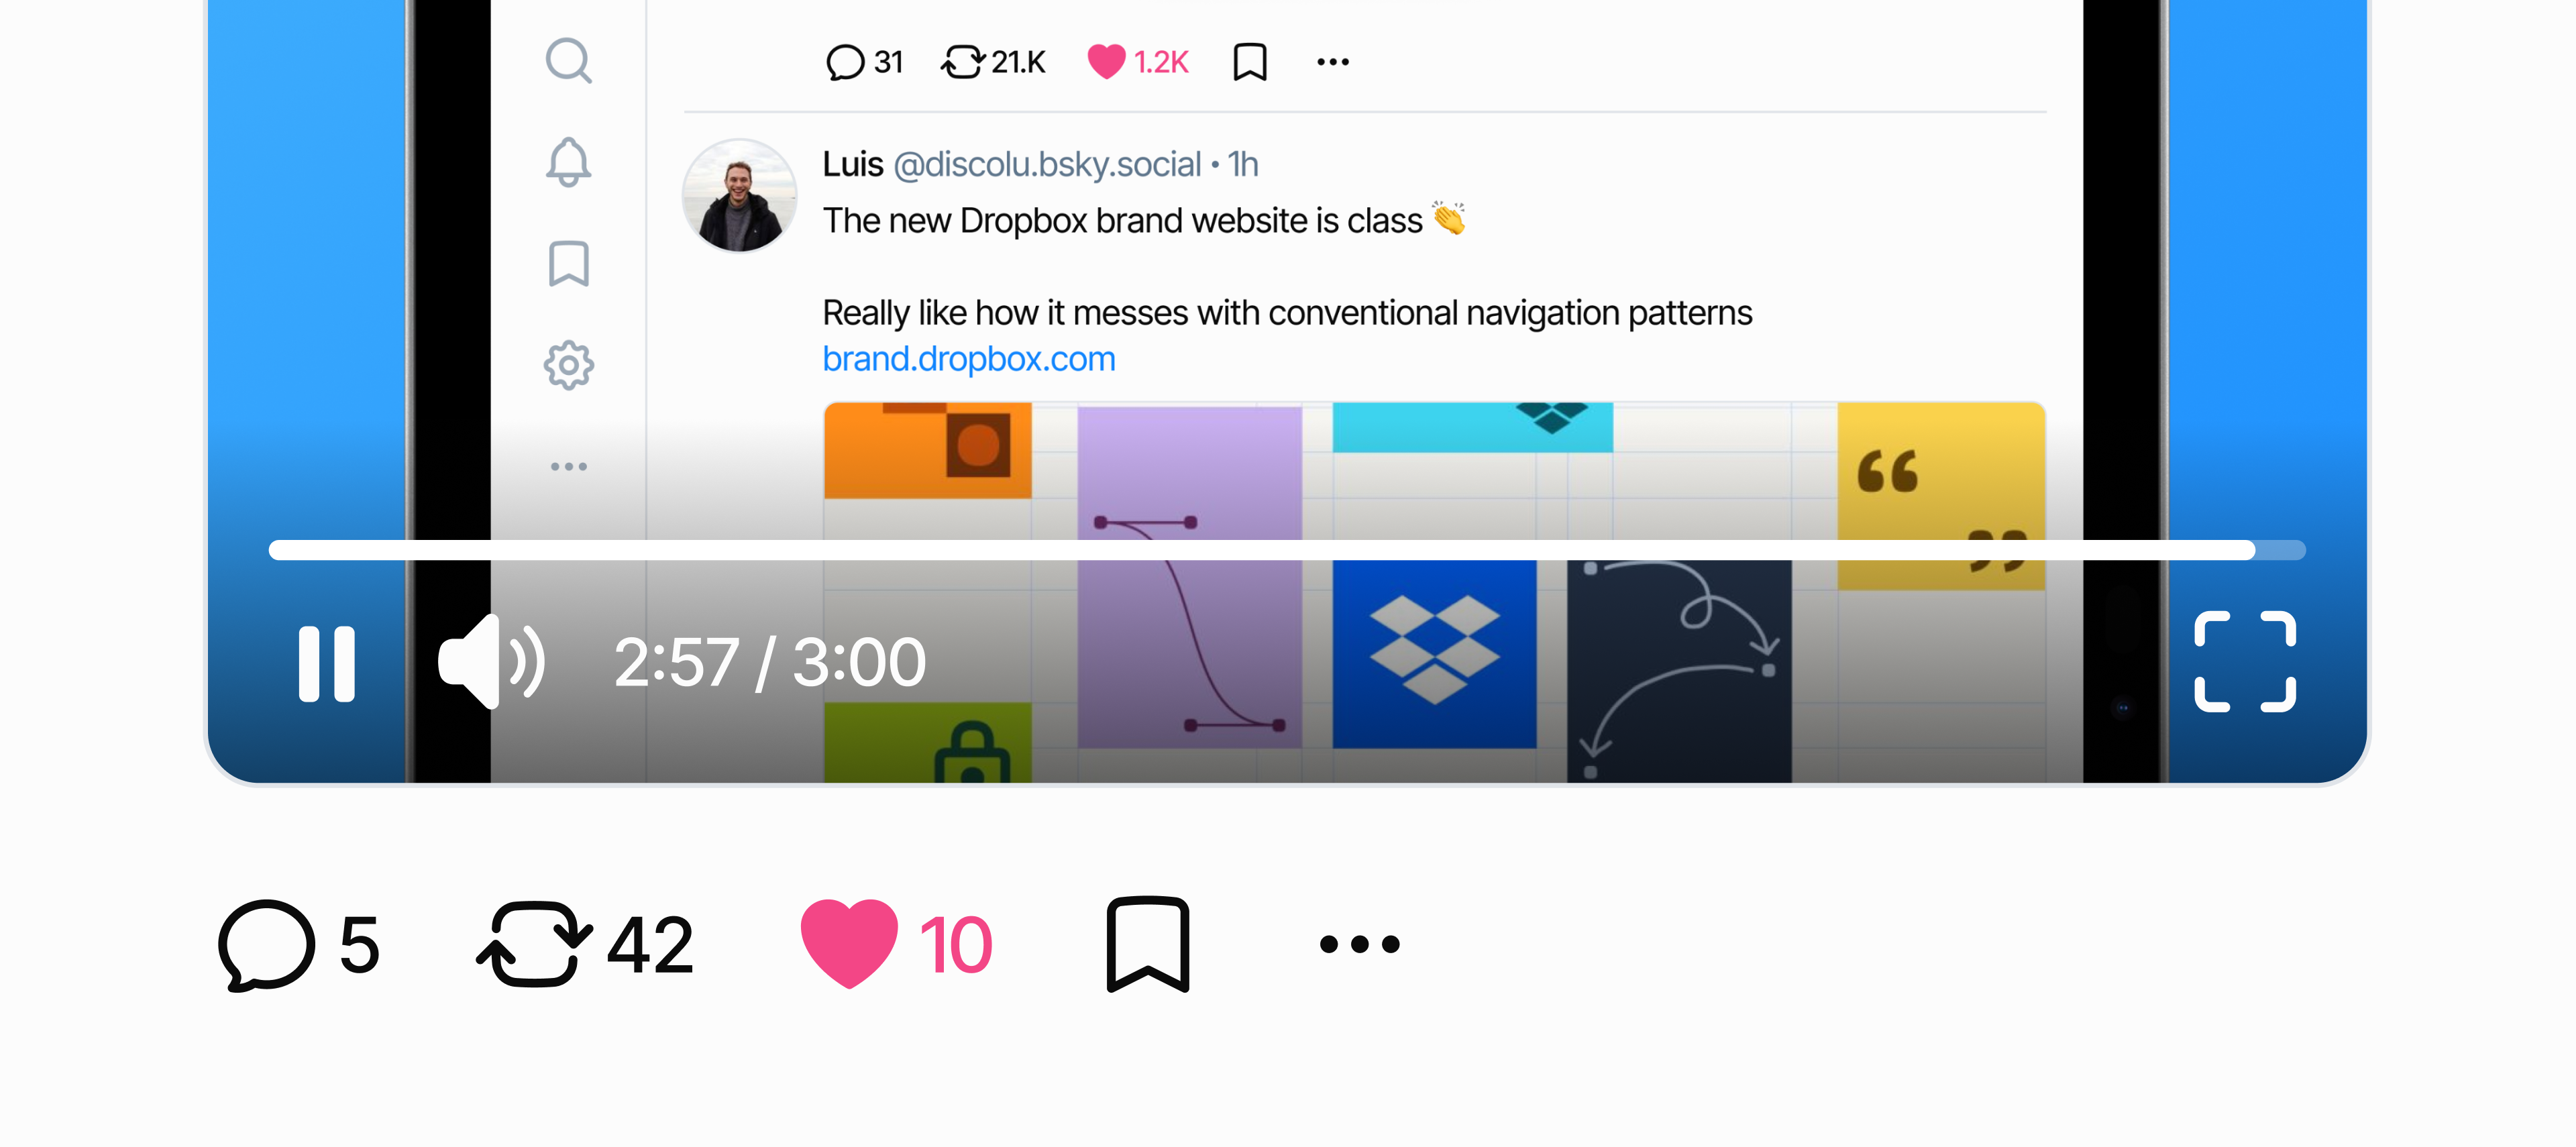Viewport: 2576px width, 1147px height.
Task: Click the 31 replies comment icon
Action: pos(845,62)
